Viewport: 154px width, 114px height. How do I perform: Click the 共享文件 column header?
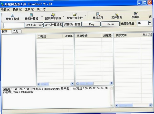pyautogui.click(x=127, y=35)
